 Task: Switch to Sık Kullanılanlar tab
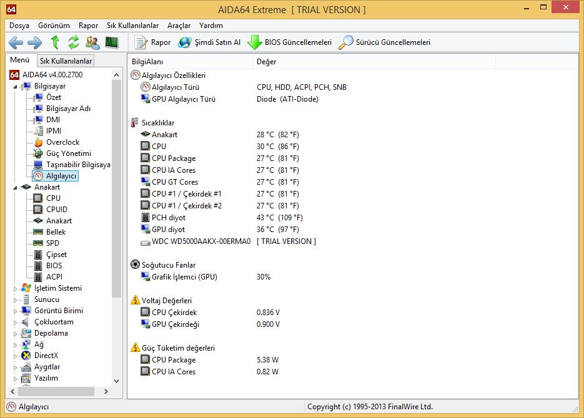coord(66,61)
